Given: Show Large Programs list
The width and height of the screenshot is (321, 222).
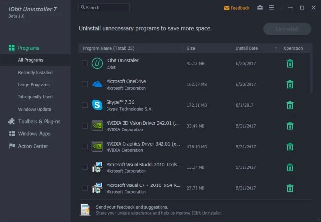Looking at the screenshot, I should (x=34, y=85).
